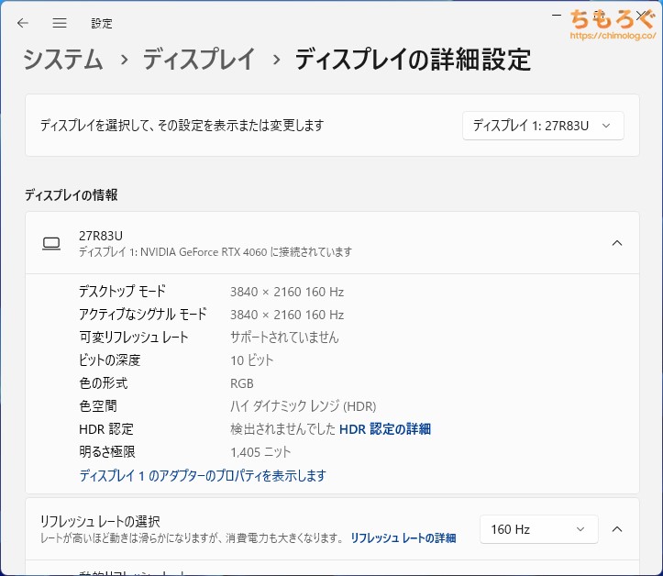Maximize the Settings window
The image size is (663, 576).
(598, 16)
